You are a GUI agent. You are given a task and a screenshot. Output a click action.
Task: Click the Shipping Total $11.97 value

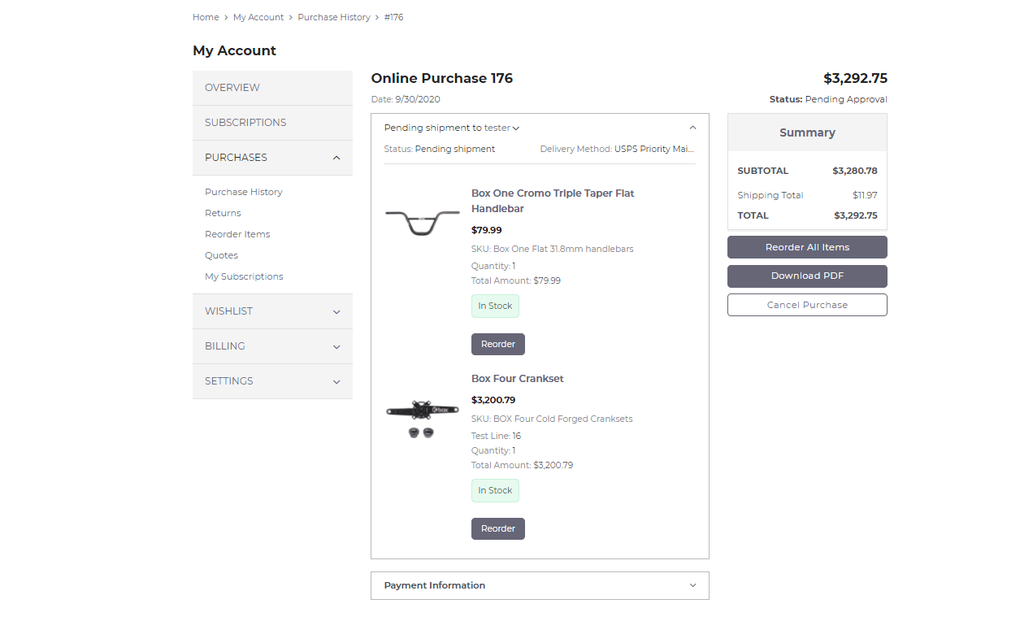click(x=865, y=195)
